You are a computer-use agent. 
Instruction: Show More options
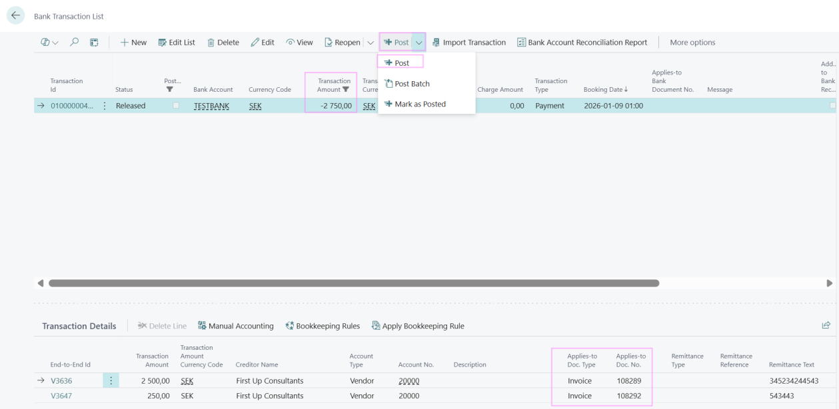pyautogui.click(x=692, y=42)
